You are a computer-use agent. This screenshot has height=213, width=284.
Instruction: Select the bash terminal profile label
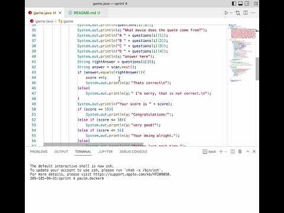212,151
